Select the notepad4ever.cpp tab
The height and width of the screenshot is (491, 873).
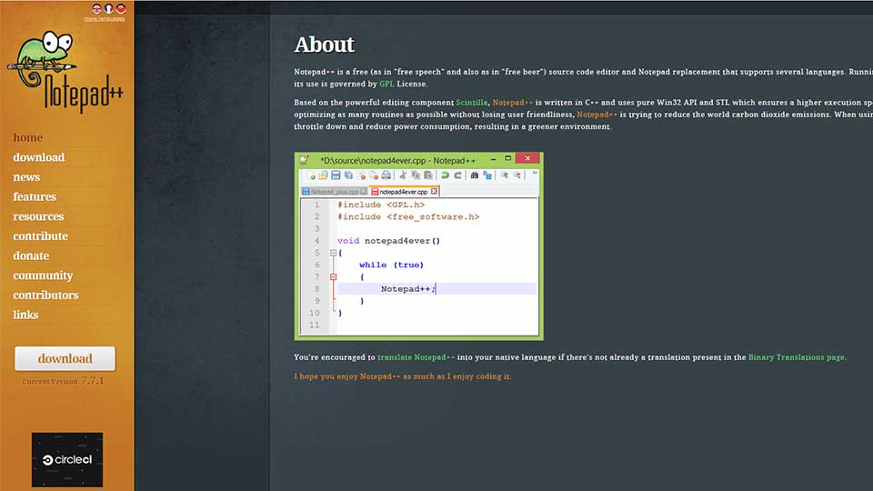point(403,192)
